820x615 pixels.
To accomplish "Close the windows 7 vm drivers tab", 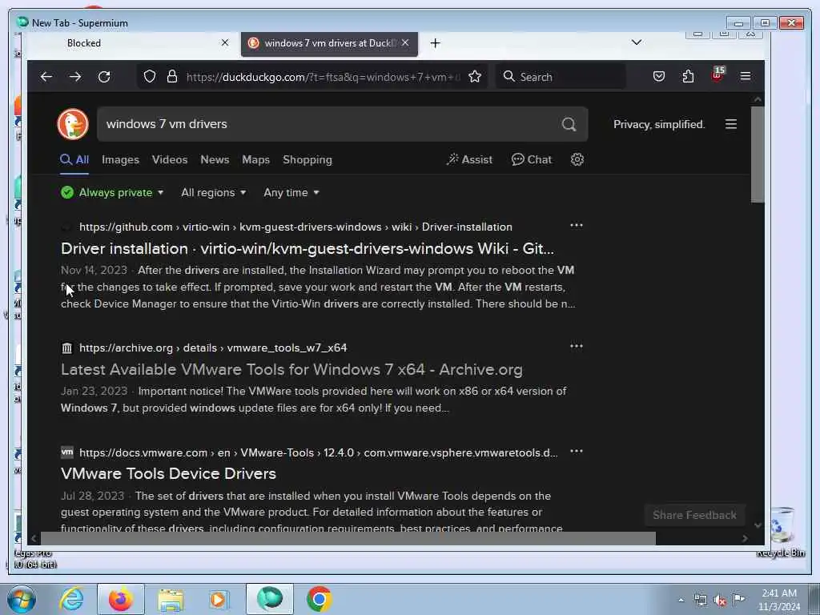I will [x=405, y=43].
